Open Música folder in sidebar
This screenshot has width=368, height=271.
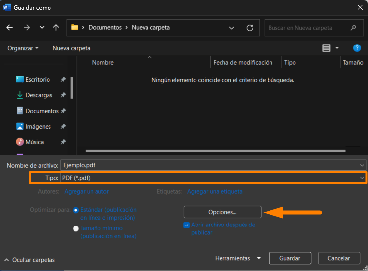pyautogui.click(x=34, y=142)
